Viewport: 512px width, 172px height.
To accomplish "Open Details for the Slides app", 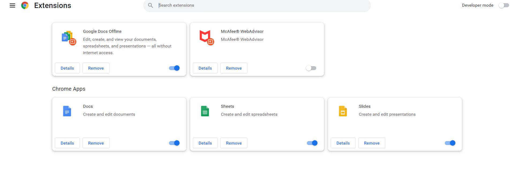I will [x=343, y=143].
